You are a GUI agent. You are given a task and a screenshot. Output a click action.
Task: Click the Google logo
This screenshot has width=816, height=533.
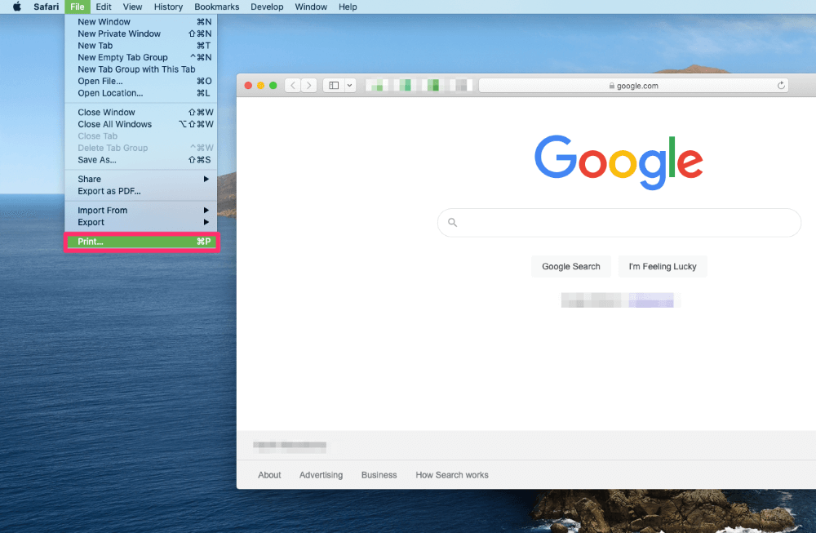(x=619, y=162)
